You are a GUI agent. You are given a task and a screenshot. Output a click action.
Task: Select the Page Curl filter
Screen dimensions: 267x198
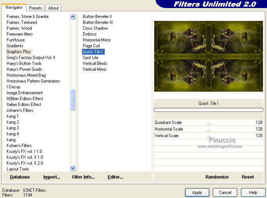[91, 46]
